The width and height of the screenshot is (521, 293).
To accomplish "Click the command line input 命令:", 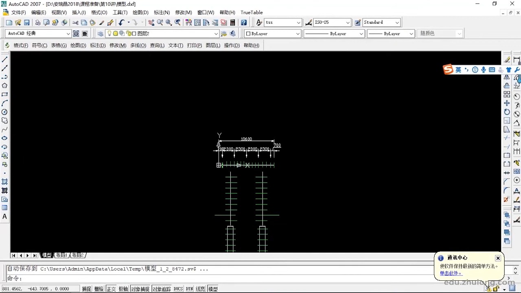I will pos(256,278).
